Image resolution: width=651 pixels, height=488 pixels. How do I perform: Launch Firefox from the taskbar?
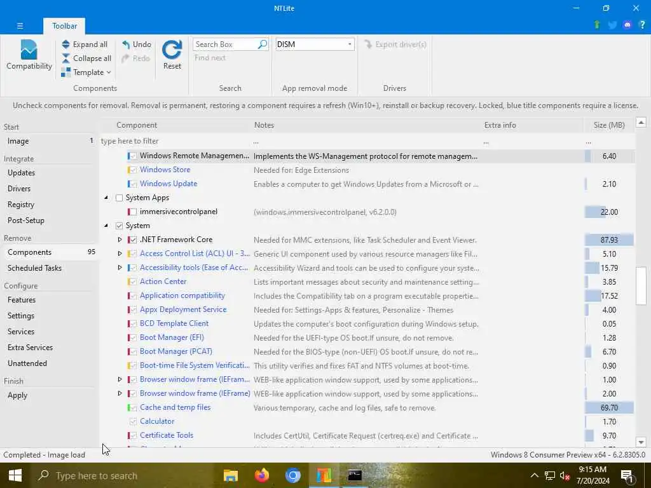coord(261,475)
